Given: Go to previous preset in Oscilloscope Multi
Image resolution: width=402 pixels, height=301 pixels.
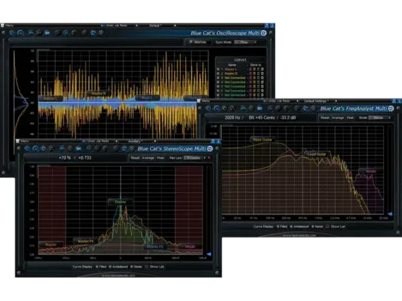Looking at the screenshot, I should (137, 25).
